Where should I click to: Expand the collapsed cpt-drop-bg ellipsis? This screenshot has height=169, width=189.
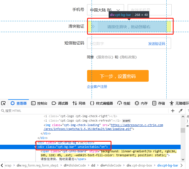pyautogui.click(x=82, y=143)
